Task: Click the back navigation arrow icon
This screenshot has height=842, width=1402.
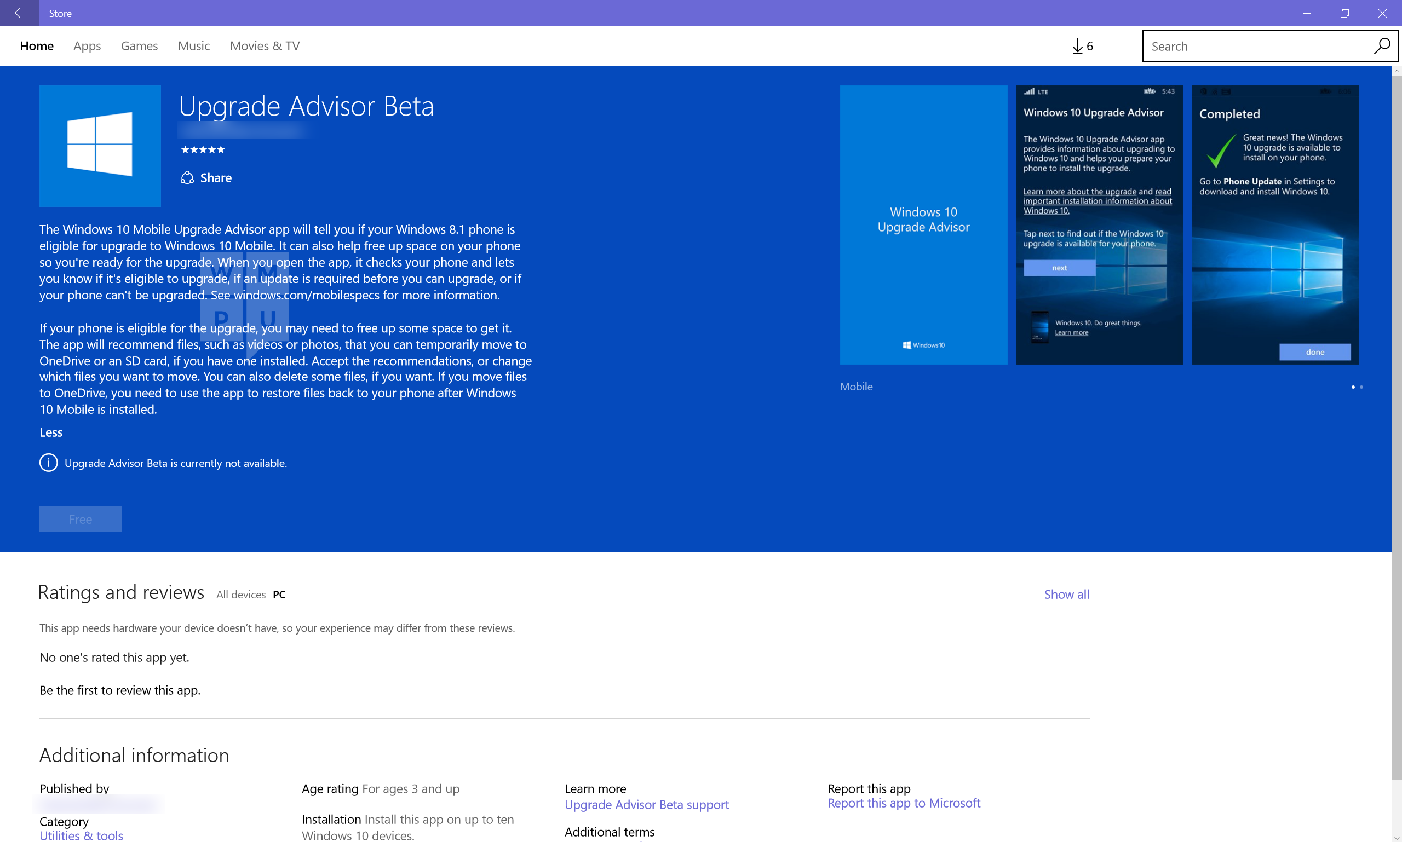Action: [20, 13]
